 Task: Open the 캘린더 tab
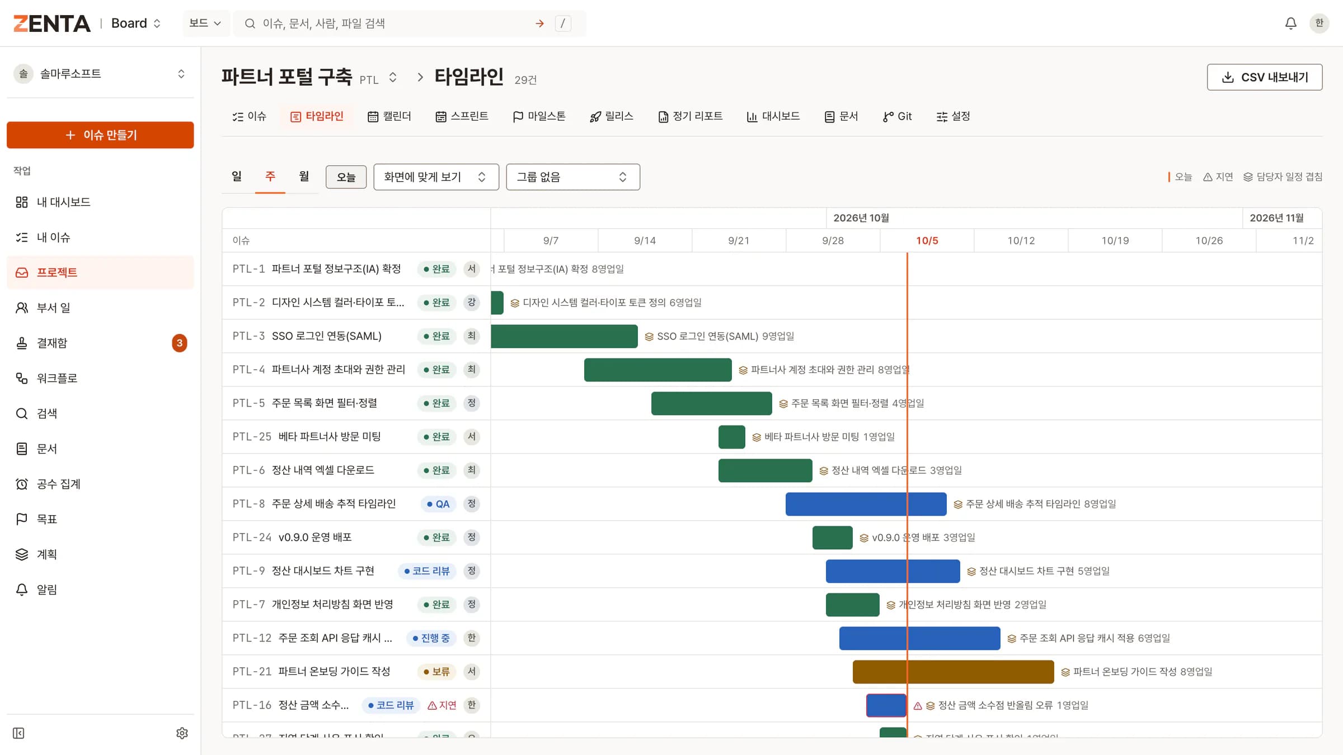[x=389, y=116]
